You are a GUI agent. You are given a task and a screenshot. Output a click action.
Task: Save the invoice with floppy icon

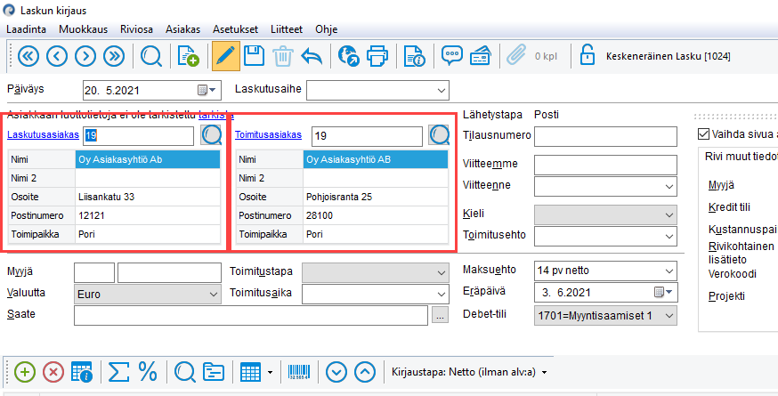(x=254, y=56)
